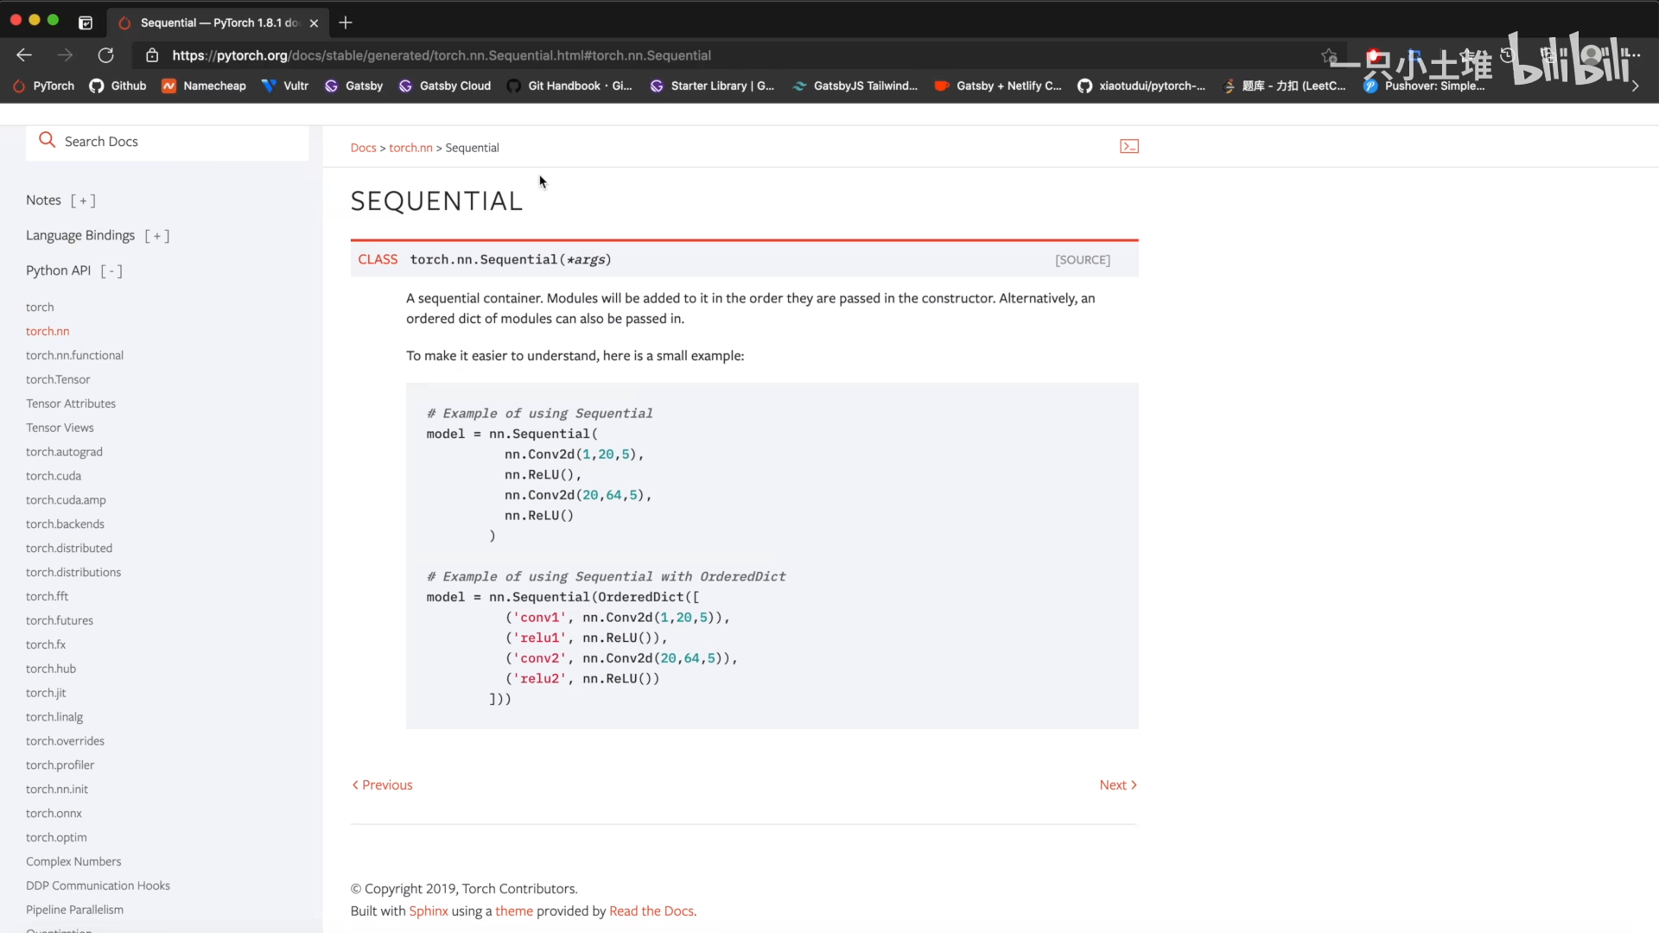The image size is (1659, 933).
Task: Go to the Previous page link
Action: [x=382, y=784]
